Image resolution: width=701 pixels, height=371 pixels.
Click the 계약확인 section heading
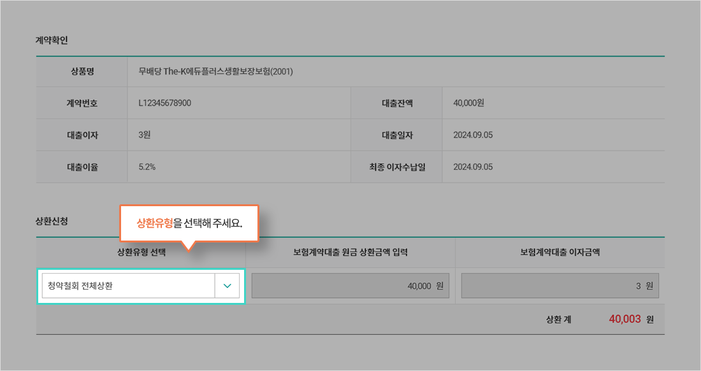click(52, 40)
